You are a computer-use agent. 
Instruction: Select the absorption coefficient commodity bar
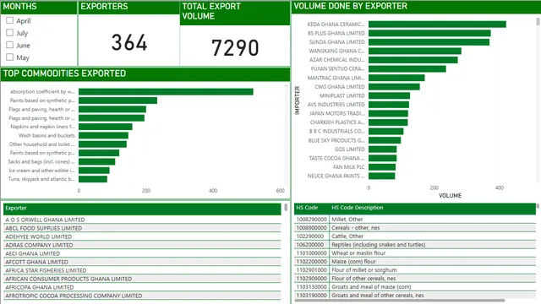click(x=166, y=92)
